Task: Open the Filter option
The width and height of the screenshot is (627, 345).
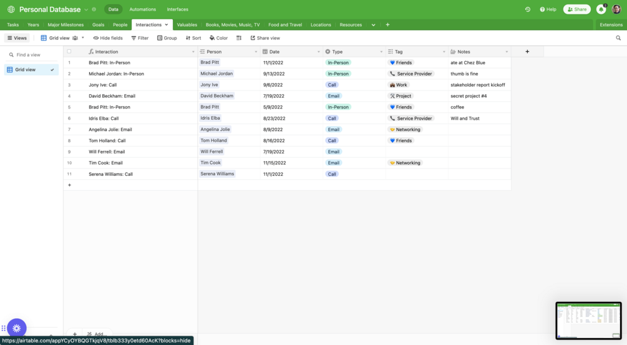Action: point(140,38)
